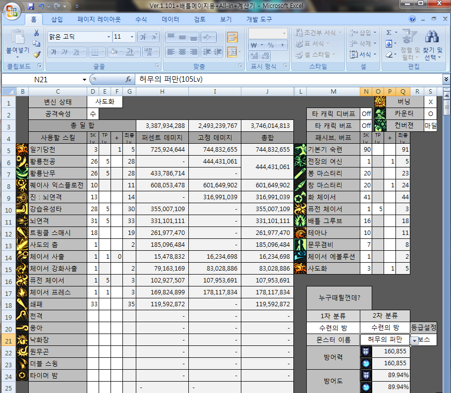Open the font size dropdown
This screenshot has width=451, height=393.
(132, 37)
